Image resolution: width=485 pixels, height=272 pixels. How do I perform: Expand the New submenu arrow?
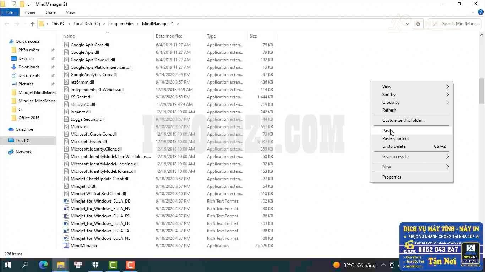click(x=447, y=167)
